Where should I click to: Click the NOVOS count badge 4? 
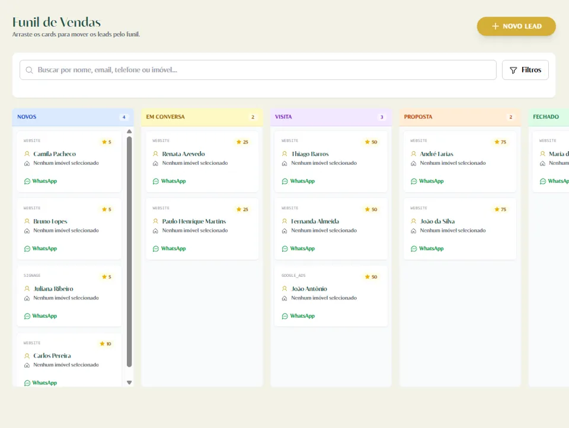pyautogui.click(x=124, y=117)
